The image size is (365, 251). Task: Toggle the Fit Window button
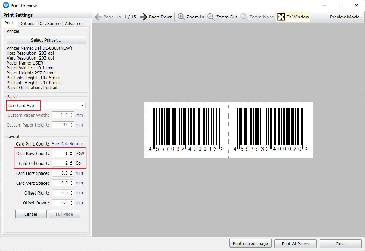tap(293, 17)
